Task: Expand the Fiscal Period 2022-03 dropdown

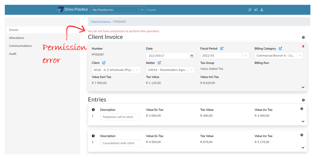Action: (x=245, y=56)
